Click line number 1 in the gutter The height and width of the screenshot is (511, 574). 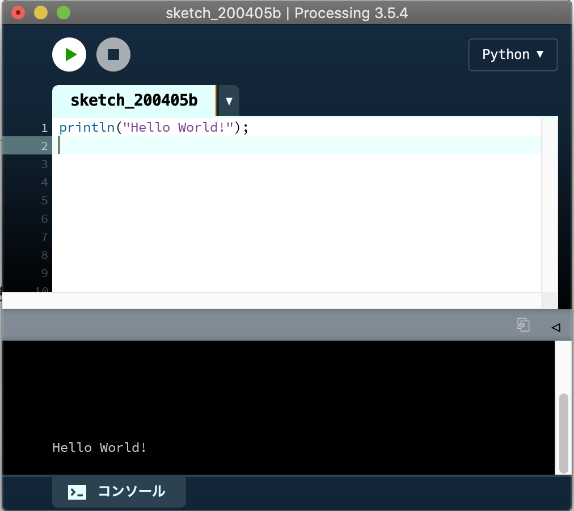[x=44, y=128]
